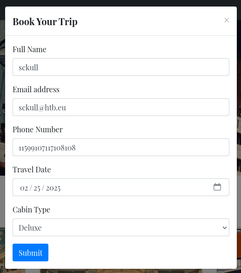The height and width of the screenshot is (273, 241).
Task: Click the Phone Number label
Action: coord(38,130)
